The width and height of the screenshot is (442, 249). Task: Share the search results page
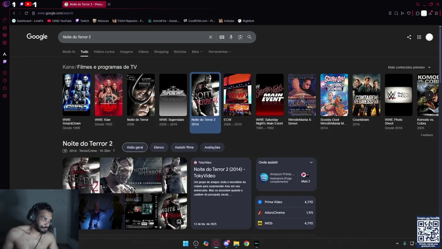(409, 37)
